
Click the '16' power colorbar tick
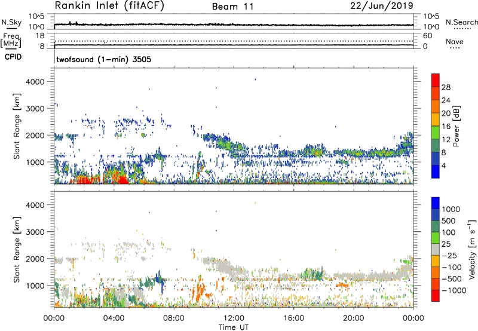coord(446,127)
